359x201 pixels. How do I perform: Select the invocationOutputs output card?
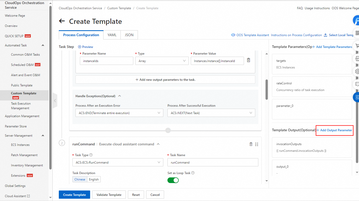pos(312,147)
